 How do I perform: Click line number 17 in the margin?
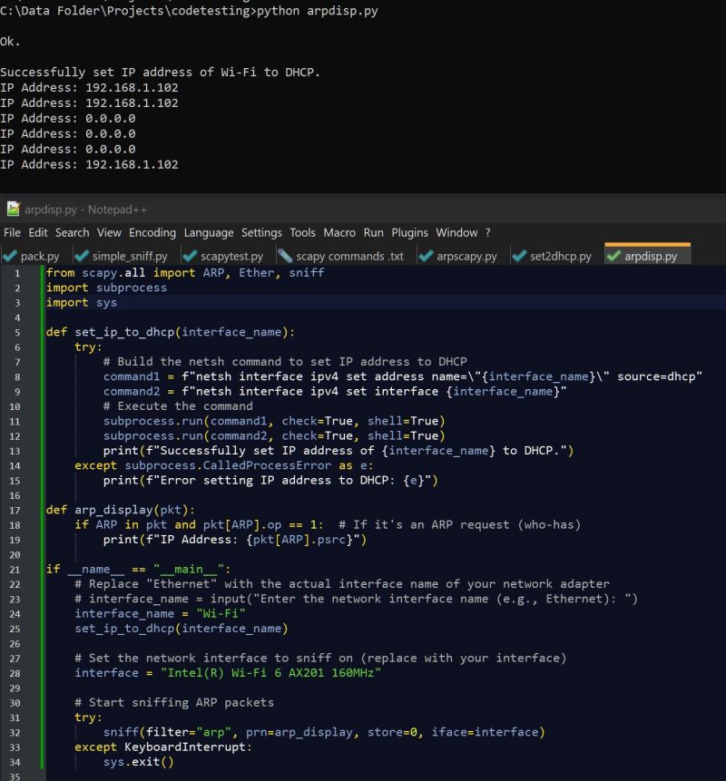click(x=15, y=511)
